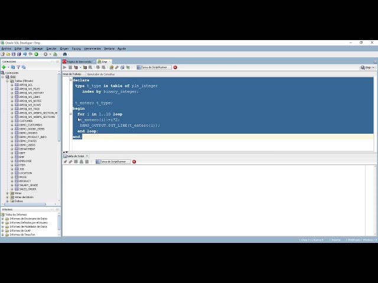The height and width of the screenshot is (283, 378).
Task: Select the Hoja de Trabajo tab
Action: point(72,74)
